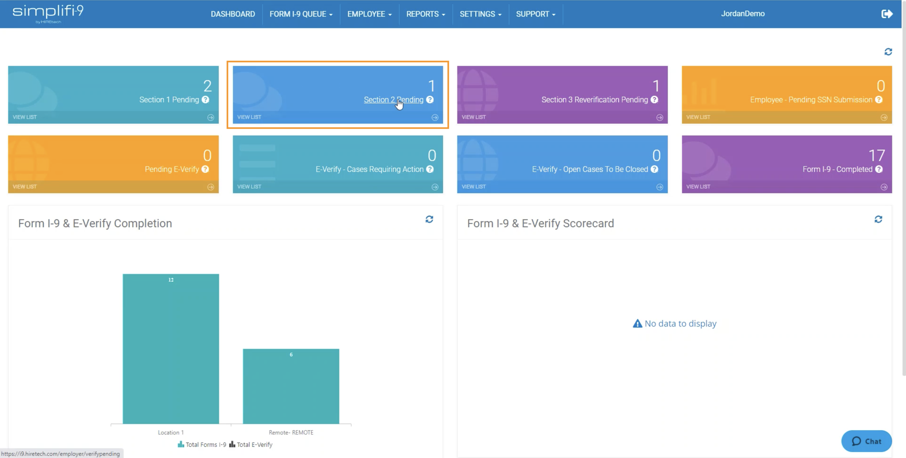The image size is (906, 458).
Task: Expand the Form I-9 Queue dropdown
Action: (301, 14)
